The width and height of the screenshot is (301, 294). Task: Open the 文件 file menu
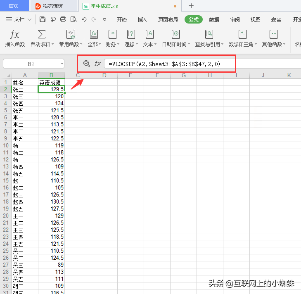19,19
